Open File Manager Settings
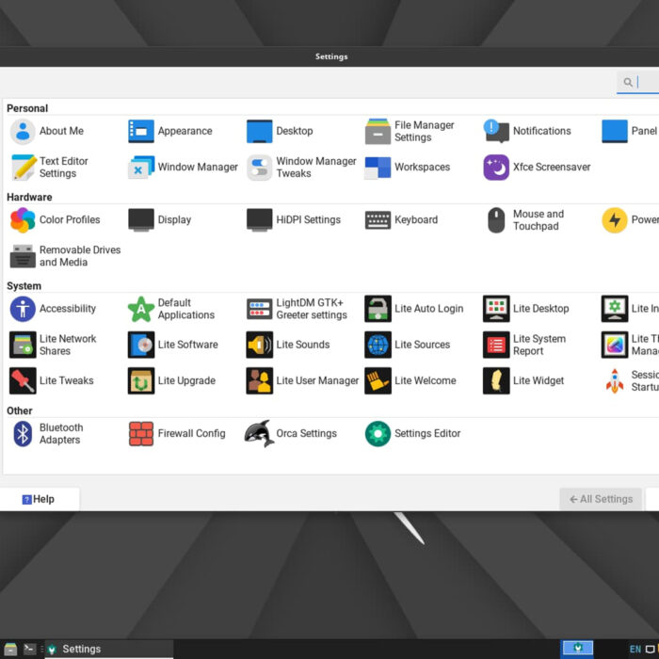 (x=410, y=131)
